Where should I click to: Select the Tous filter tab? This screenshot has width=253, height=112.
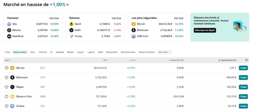coord(7,52)
